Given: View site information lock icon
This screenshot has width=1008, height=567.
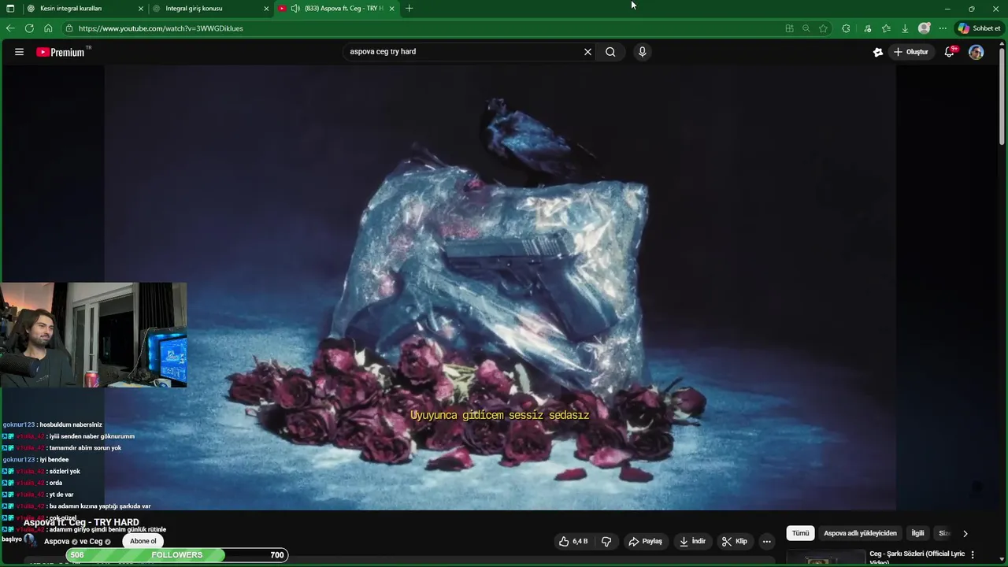Looking at the screenshot, I should point(69,28).
